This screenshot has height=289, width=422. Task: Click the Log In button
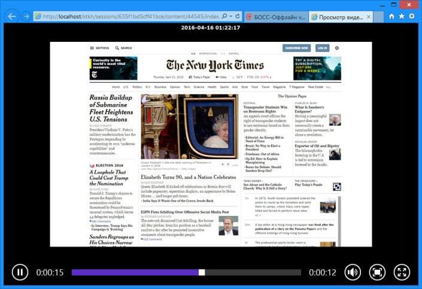322,48
